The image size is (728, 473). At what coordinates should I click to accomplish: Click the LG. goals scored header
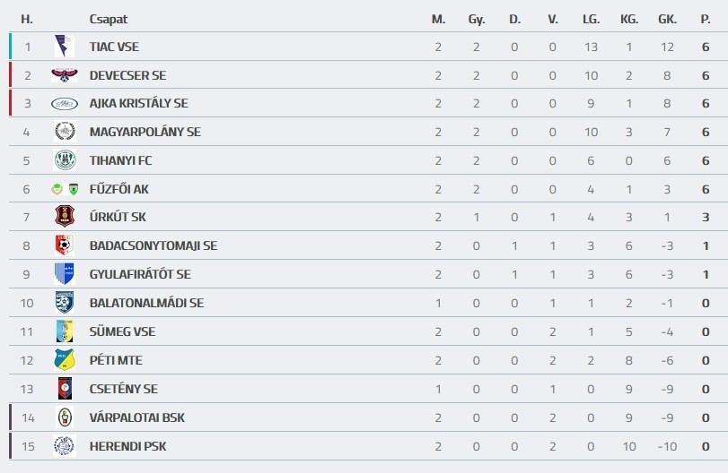[591, 19]
